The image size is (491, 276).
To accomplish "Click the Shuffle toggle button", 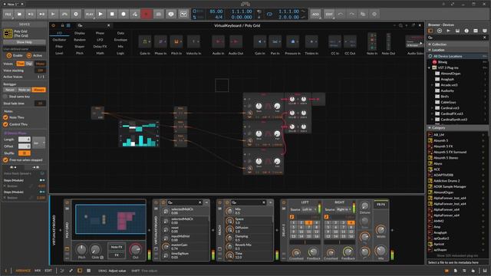I will click(x=24, y=153).
